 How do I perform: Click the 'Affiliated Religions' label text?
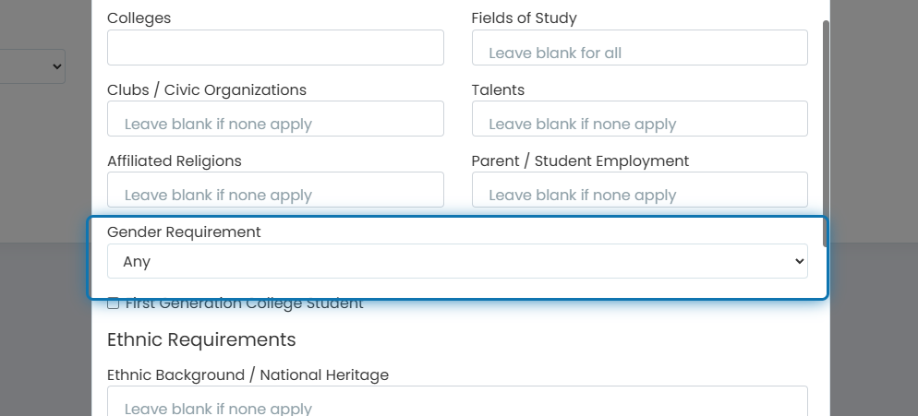(174, 160)
